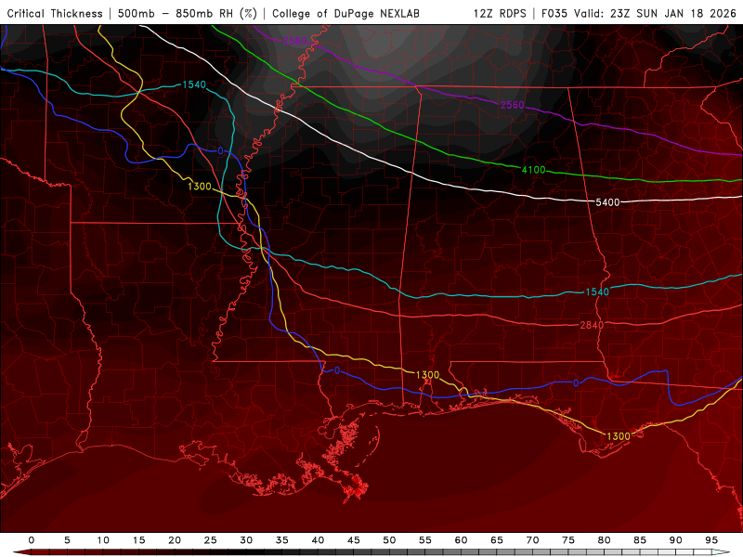Click the 70 tick on the color bar
The image size is (743, 557).
point(532,540)
